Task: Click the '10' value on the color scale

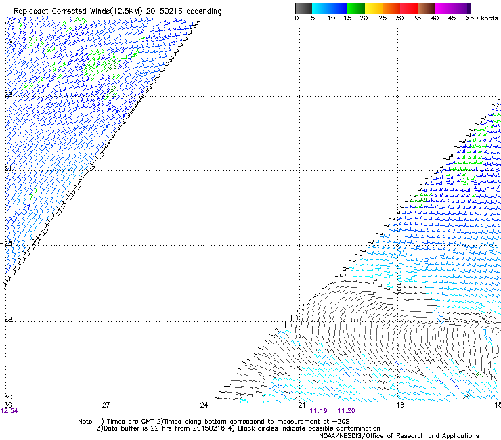Action: click(x=331, y=18)
